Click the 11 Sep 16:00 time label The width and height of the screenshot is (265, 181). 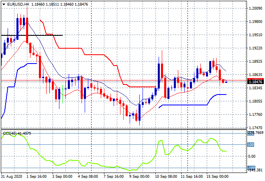[x=192, y=177]
